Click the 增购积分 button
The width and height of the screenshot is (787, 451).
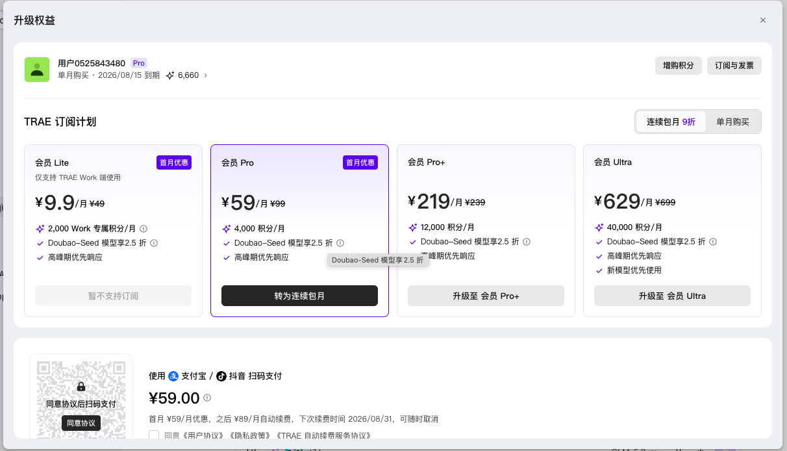point(678,66)
